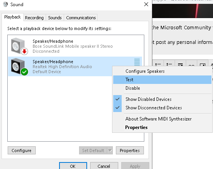Select the Realtek speaker icon
This screenshot has width=213, height=169.
[20, 67]
